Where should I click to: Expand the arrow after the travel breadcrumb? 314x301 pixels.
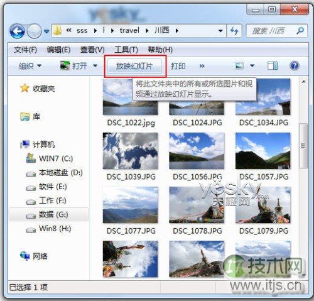[147, 31]
